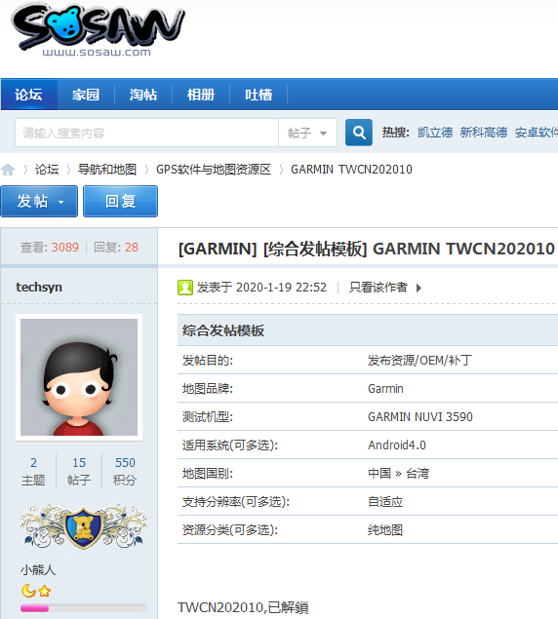Switch to the 相册 tab
The width and height of the screenshot is (558, 619).
(201, 95)
